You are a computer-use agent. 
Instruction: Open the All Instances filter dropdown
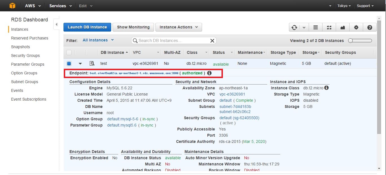tap(98, 40)
